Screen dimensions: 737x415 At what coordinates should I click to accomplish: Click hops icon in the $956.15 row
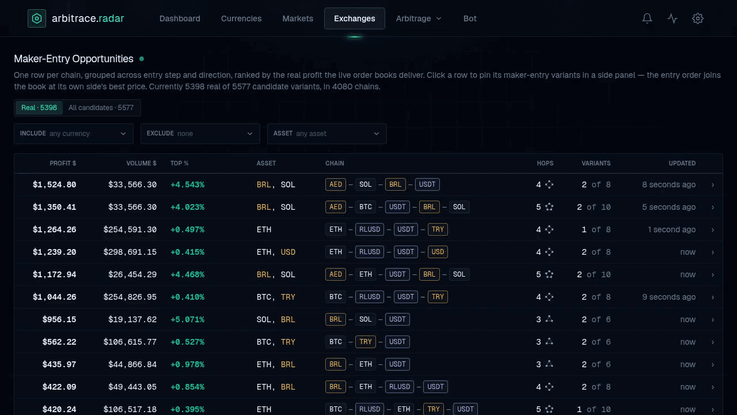549,319
